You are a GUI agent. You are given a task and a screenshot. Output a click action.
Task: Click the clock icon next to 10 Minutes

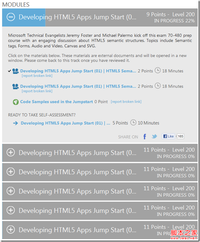(133, 122)
